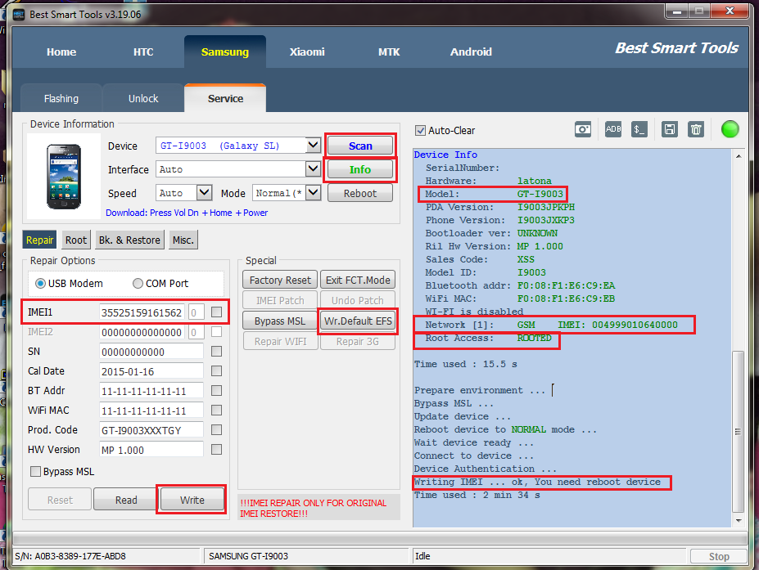
Task: Click the Scan button
Action: pyautogui.click(x=360, y=146)
